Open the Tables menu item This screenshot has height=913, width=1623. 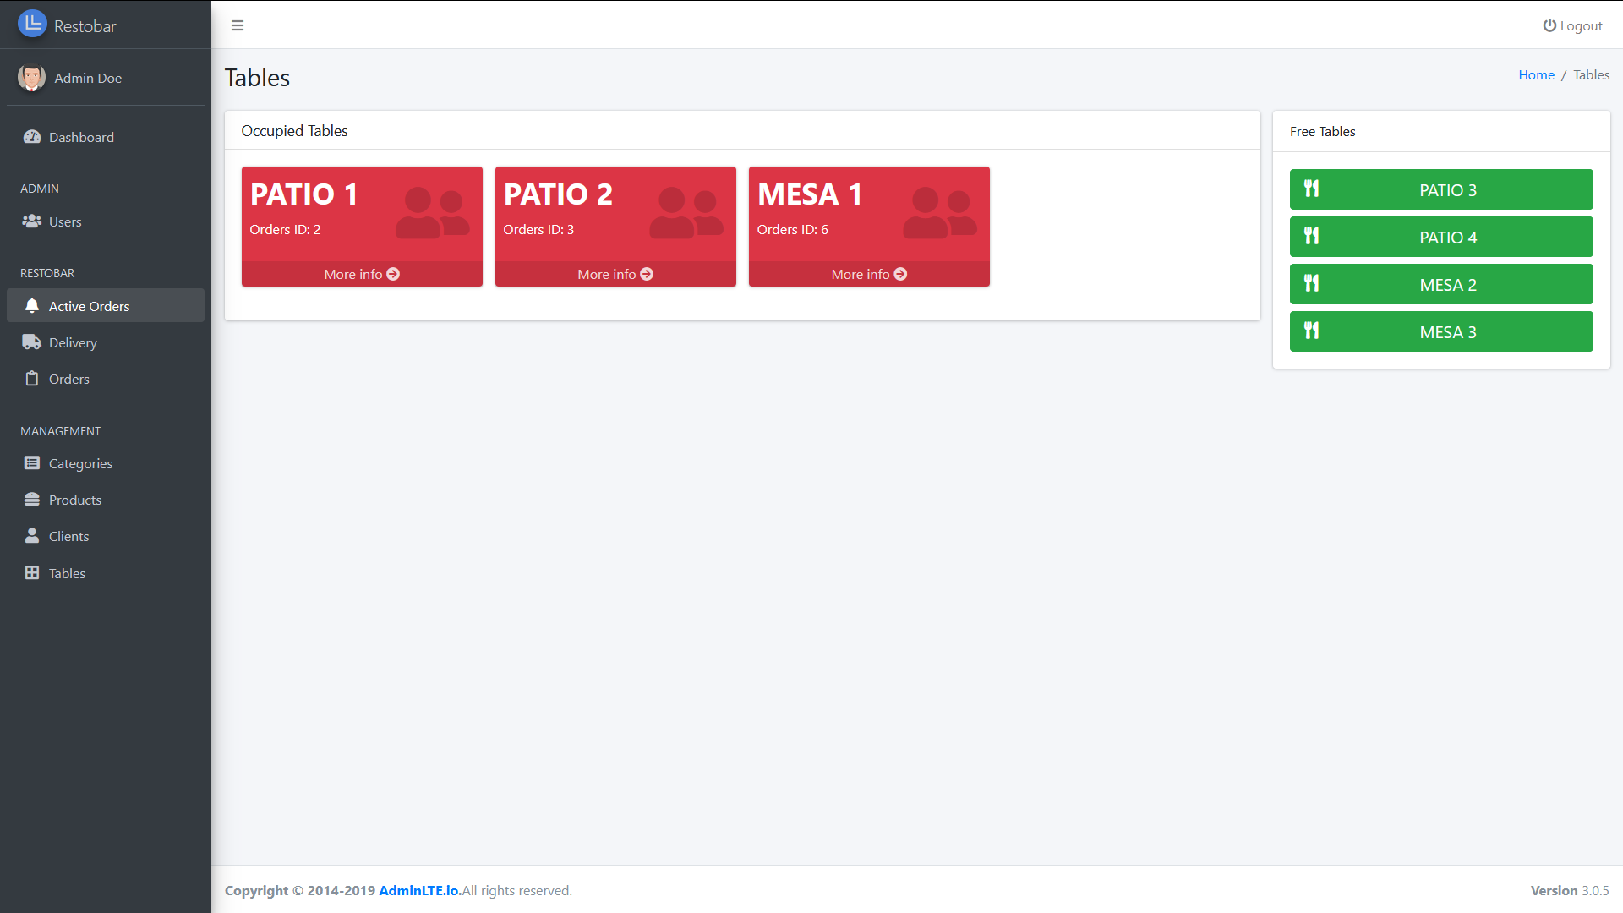[67, 573]
